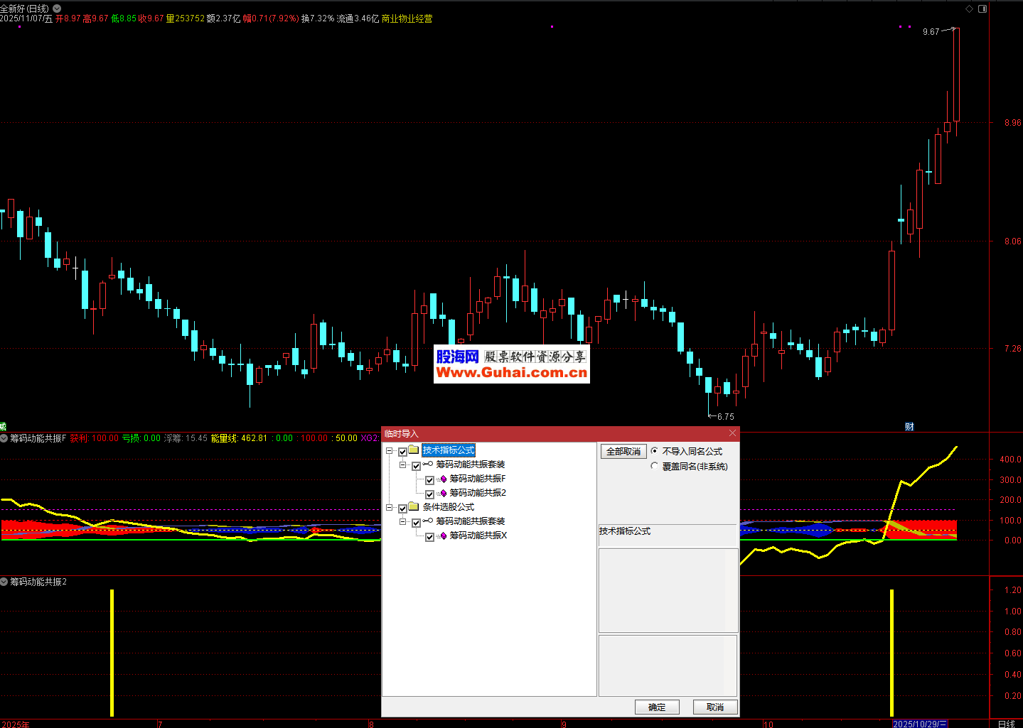Click the yellow folder icon for 技术指标公式

point(414,450)
